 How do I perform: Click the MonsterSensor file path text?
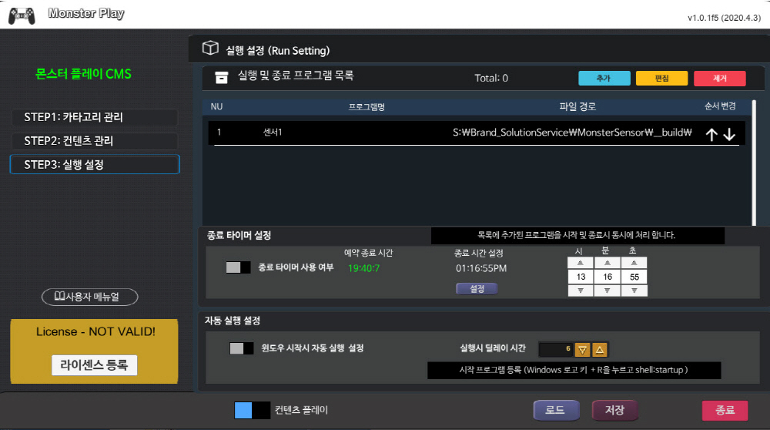572,133
